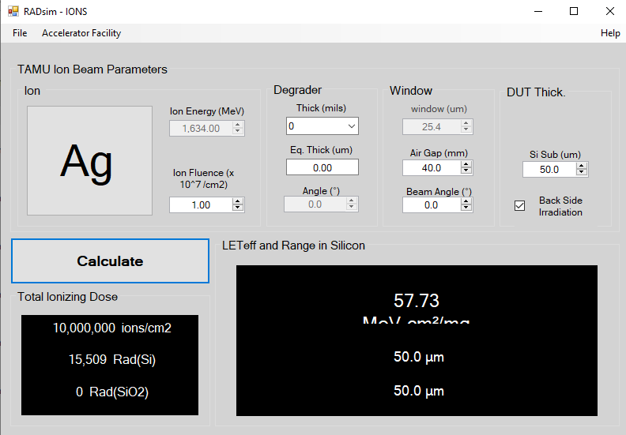Toggle the Back Side Irradiation checkbox
This screenshot has height=435, width=626.
click(519, 206)
